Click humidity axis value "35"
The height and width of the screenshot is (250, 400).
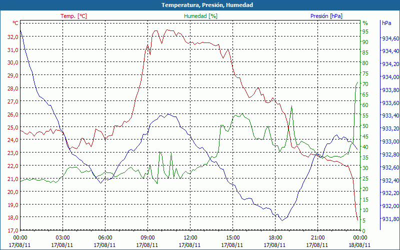point(365,157)
